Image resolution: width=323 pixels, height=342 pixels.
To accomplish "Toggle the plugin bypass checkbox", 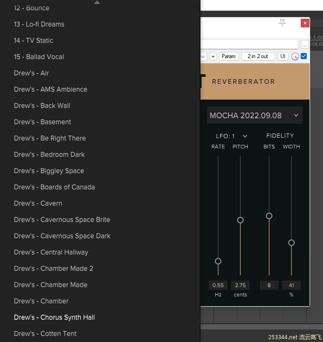I will [x=304, y=56].
